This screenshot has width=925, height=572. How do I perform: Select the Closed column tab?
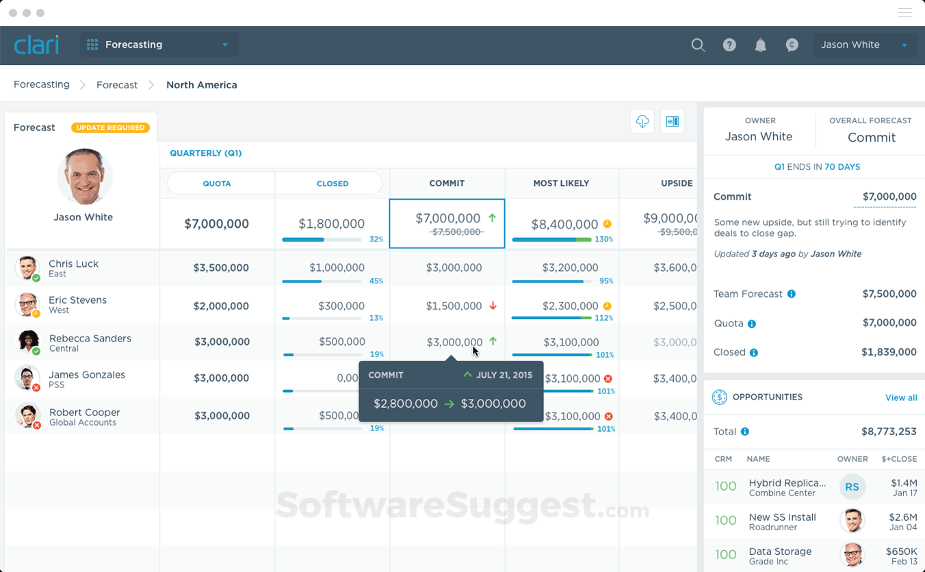333,183
